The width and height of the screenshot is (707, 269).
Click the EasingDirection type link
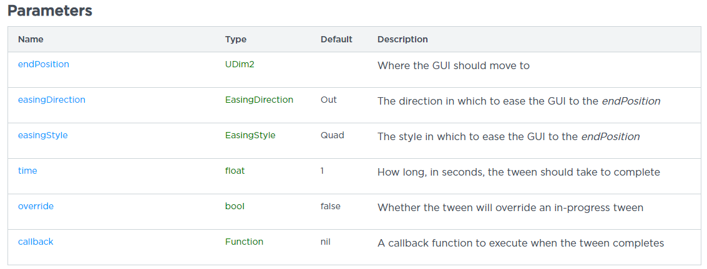[x=259, y=100]
